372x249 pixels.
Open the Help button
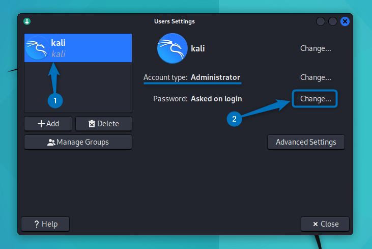[45, 224]
